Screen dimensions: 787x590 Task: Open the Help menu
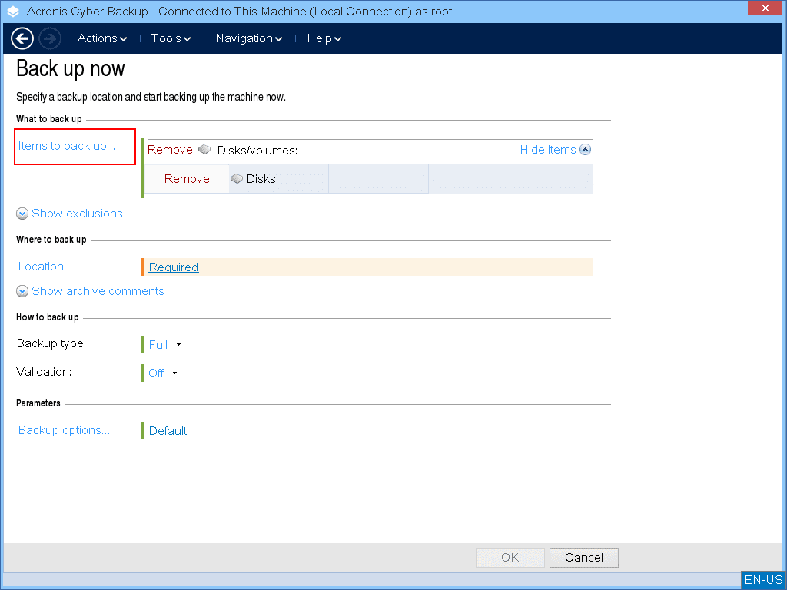coord(324,38)
